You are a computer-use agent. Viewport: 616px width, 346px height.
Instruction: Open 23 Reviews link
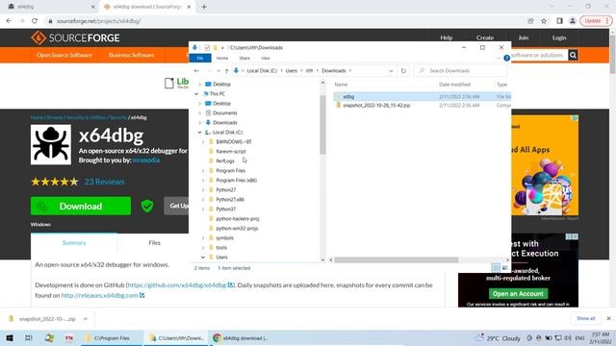(105, 182)
